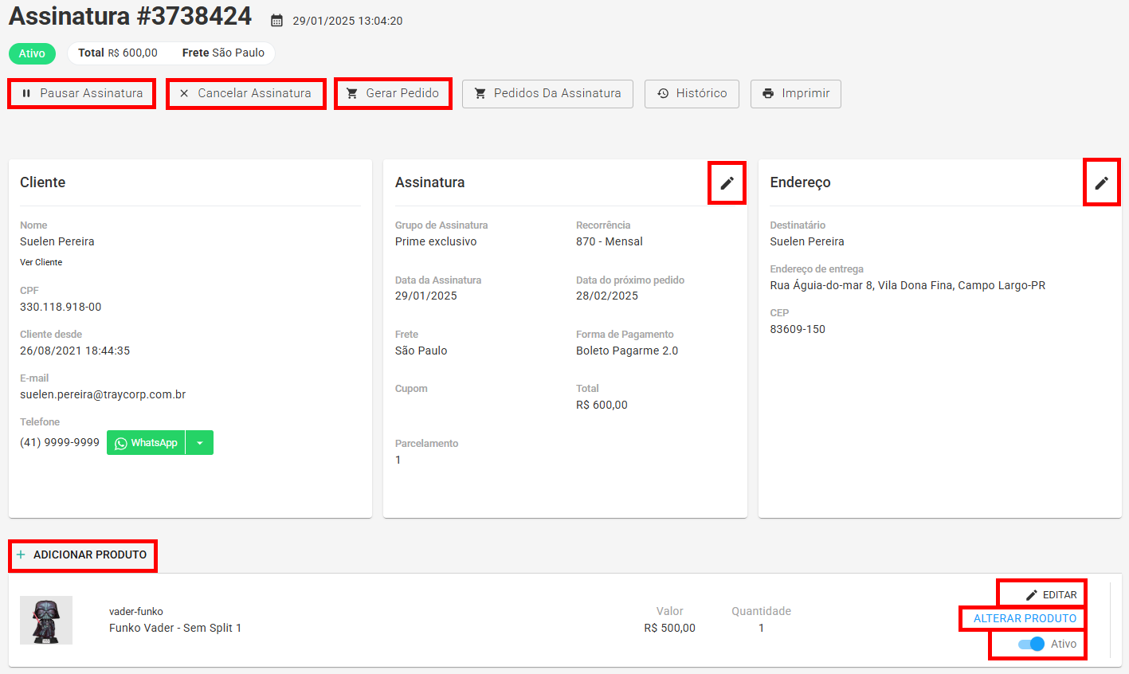Click the Assinatura #3738424 heading
Viewport: 1129px width, 674px height.
(131, 16)
